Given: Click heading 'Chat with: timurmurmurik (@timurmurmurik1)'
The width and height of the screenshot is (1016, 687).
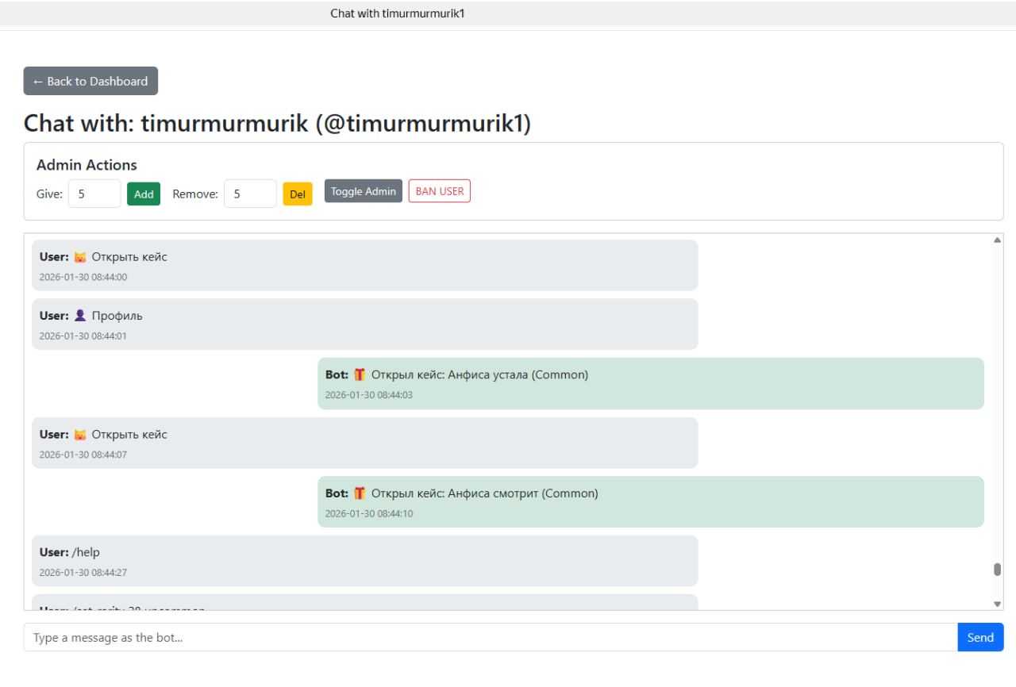Looking at the screenshot, I should click(277, 123).
